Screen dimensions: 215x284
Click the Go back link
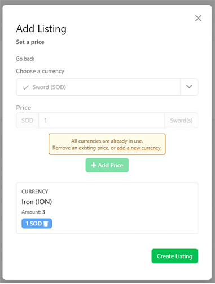(25, 59)
